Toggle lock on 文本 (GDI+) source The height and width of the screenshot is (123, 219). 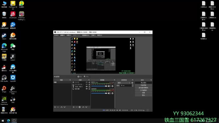89,87
